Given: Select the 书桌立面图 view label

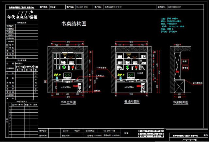Looking at the screenshot, I should point(68,102).
